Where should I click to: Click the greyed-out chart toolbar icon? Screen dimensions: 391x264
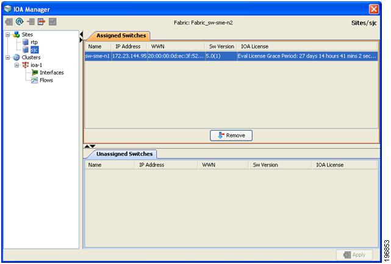coord(52,22)
